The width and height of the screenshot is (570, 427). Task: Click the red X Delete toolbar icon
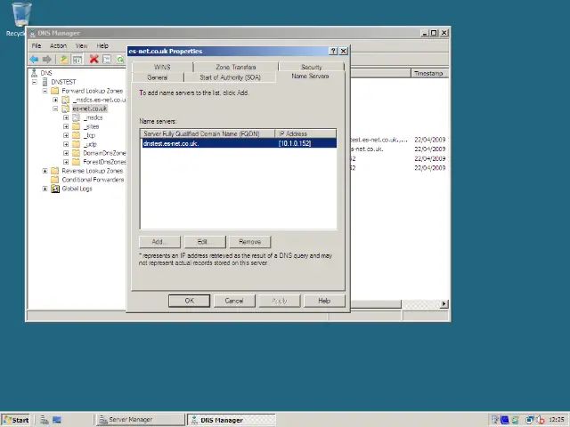click(x=94, y=60)
